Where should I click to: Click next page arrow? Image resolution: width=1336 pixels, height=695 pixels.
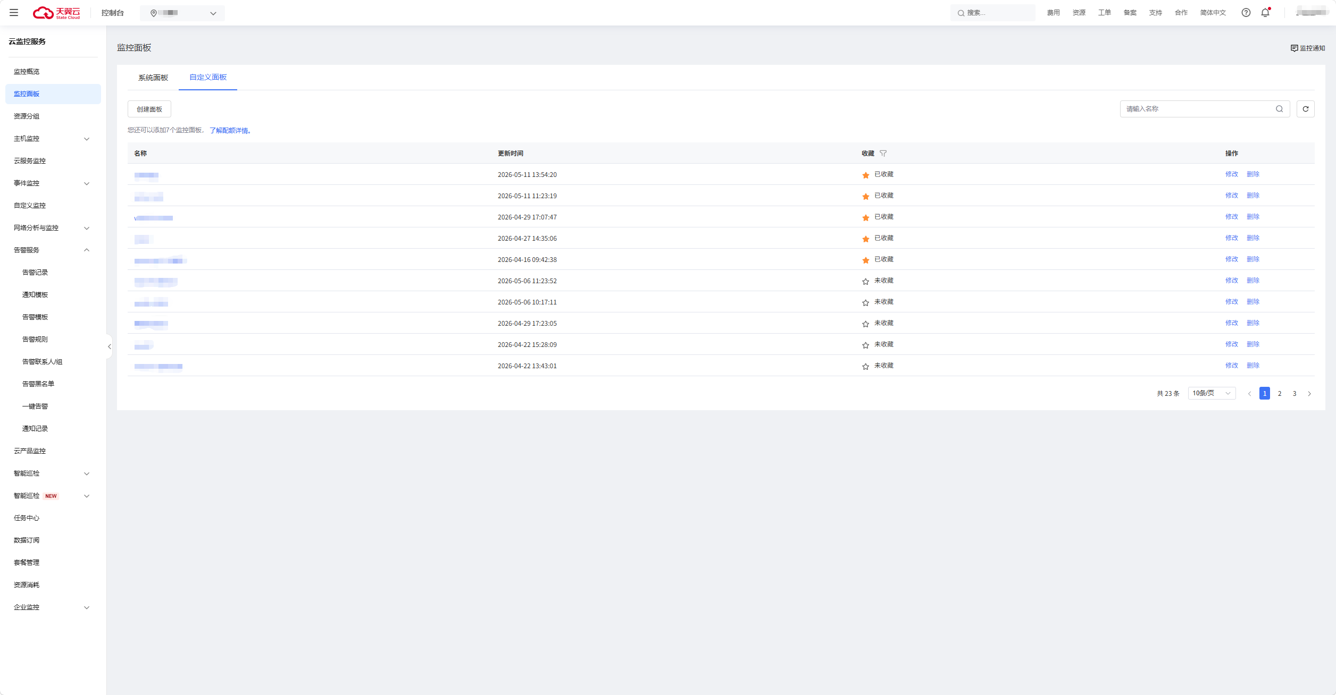(x=1309, y=394)
